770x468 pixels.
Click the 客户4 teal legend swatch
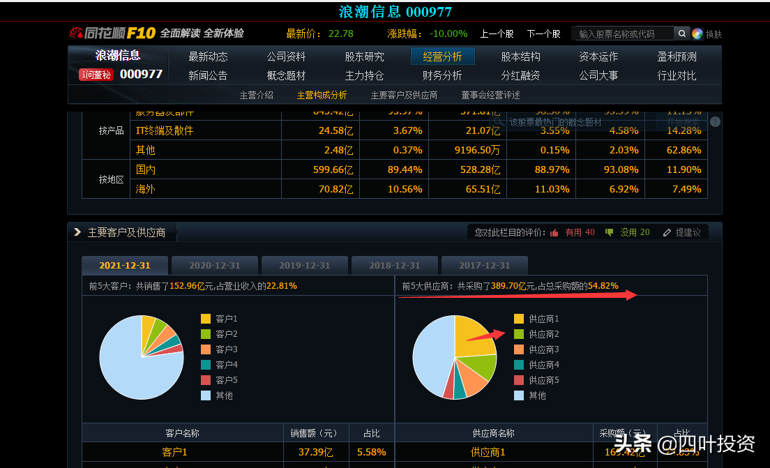(206, 364)
